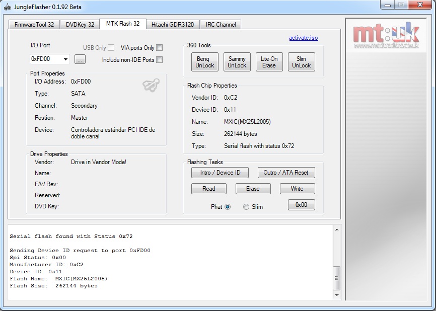
Task: Click the 'Device ID: 0x11' log line
Action: tap(36, 272)
